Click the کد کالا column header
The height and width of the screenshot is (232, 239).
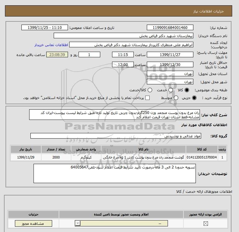point(202,149)
